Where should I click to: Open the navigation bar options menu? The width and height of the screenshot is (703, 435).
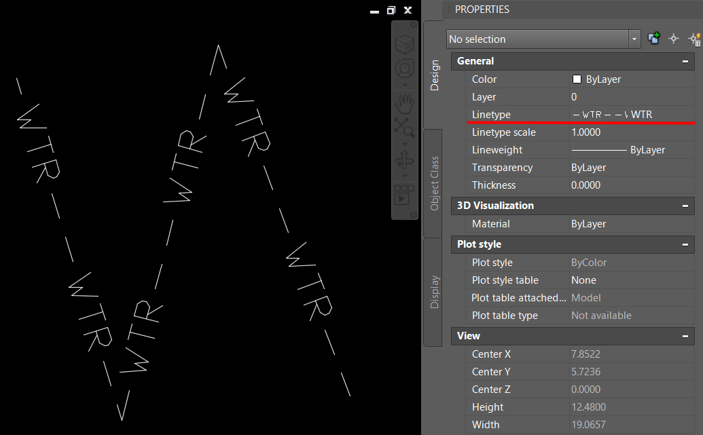coord(414,215)
